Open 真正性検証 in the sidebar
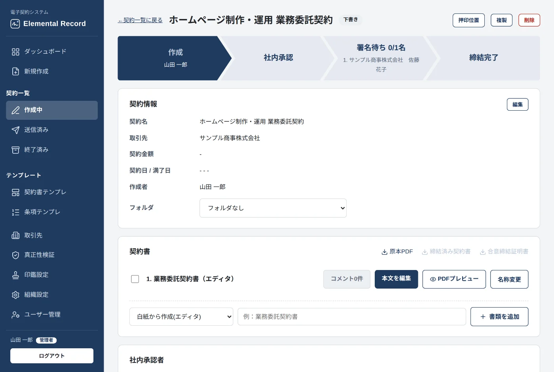 coord(52,255)
